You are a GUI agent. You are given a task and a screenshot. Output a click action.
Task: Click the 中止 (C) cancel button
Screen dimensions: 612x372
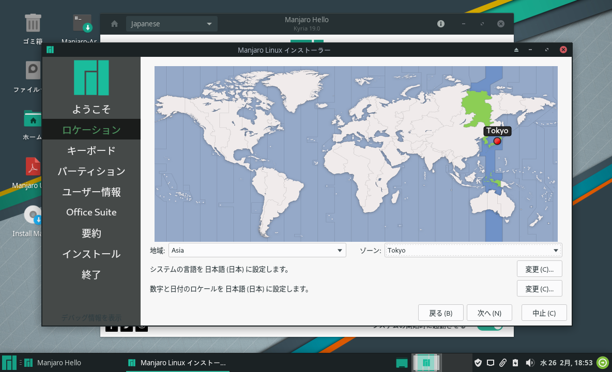(x=544, y=313)
